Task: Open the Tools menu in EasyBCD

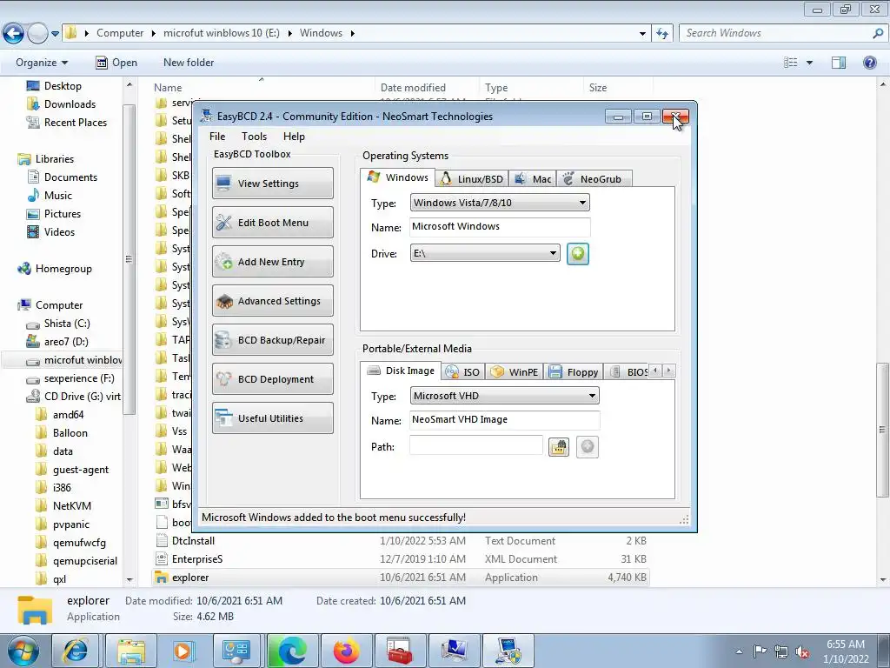Action: pos(254,137)
